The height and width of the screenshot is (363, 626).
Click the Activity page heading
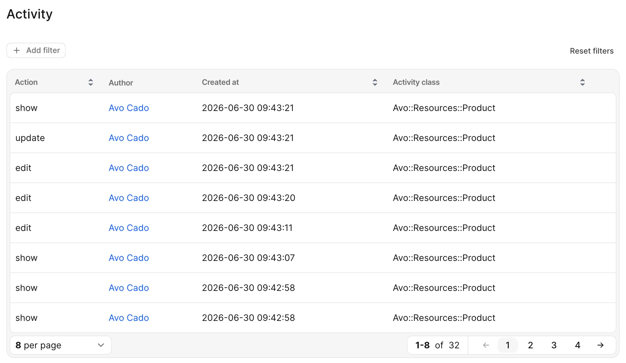click(30, 14)
